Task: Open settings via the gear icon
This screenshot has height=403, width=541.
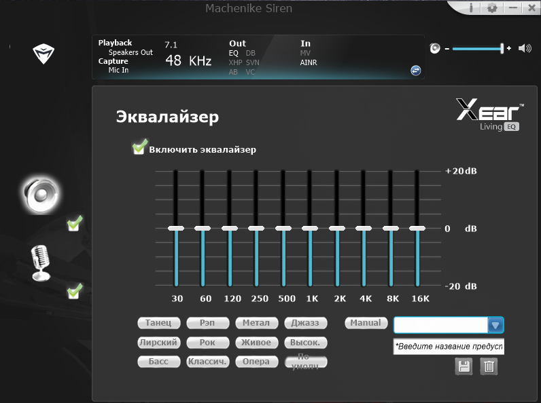Action: tap(492, 8)
